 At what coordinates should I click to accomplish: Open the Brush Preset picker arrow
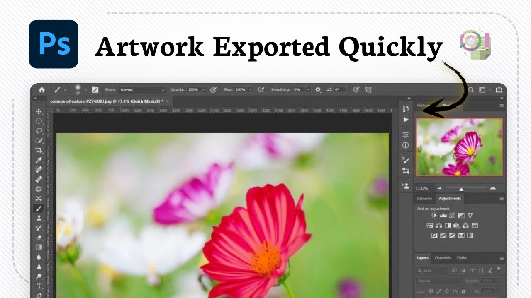click(x=85, y=89)
